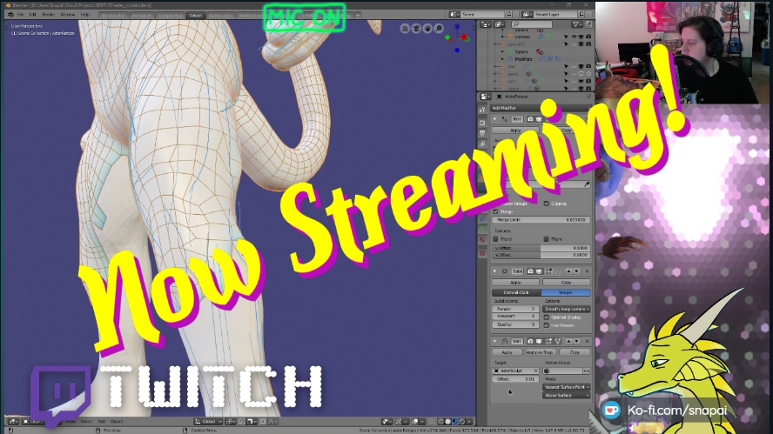Screen dimensions: 773x434
Task: Click the pan hand icon in viewport
Action: tap(427, 29)
